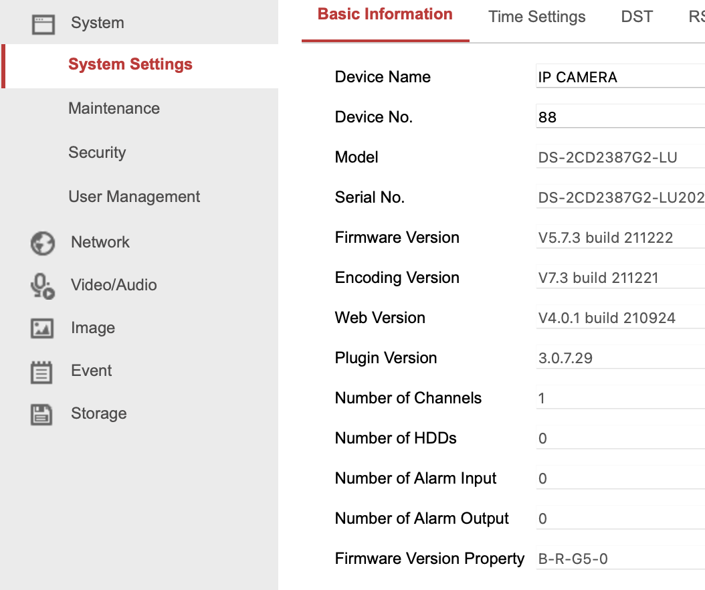Click the Device Name input field
This screenshot has width=705, height=590.
[x=615, y=76]
